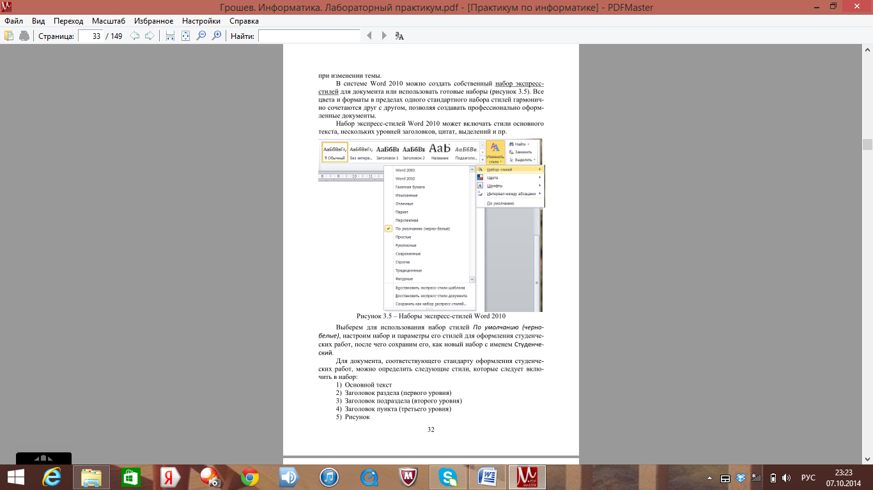Select fit whole page icon

[x=185, y=36]
